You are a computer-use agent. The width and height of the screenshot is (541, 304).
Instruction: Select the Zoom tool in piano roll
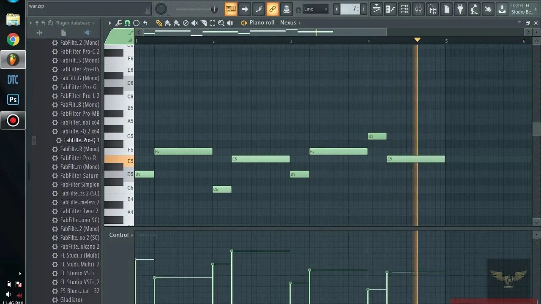221,23
